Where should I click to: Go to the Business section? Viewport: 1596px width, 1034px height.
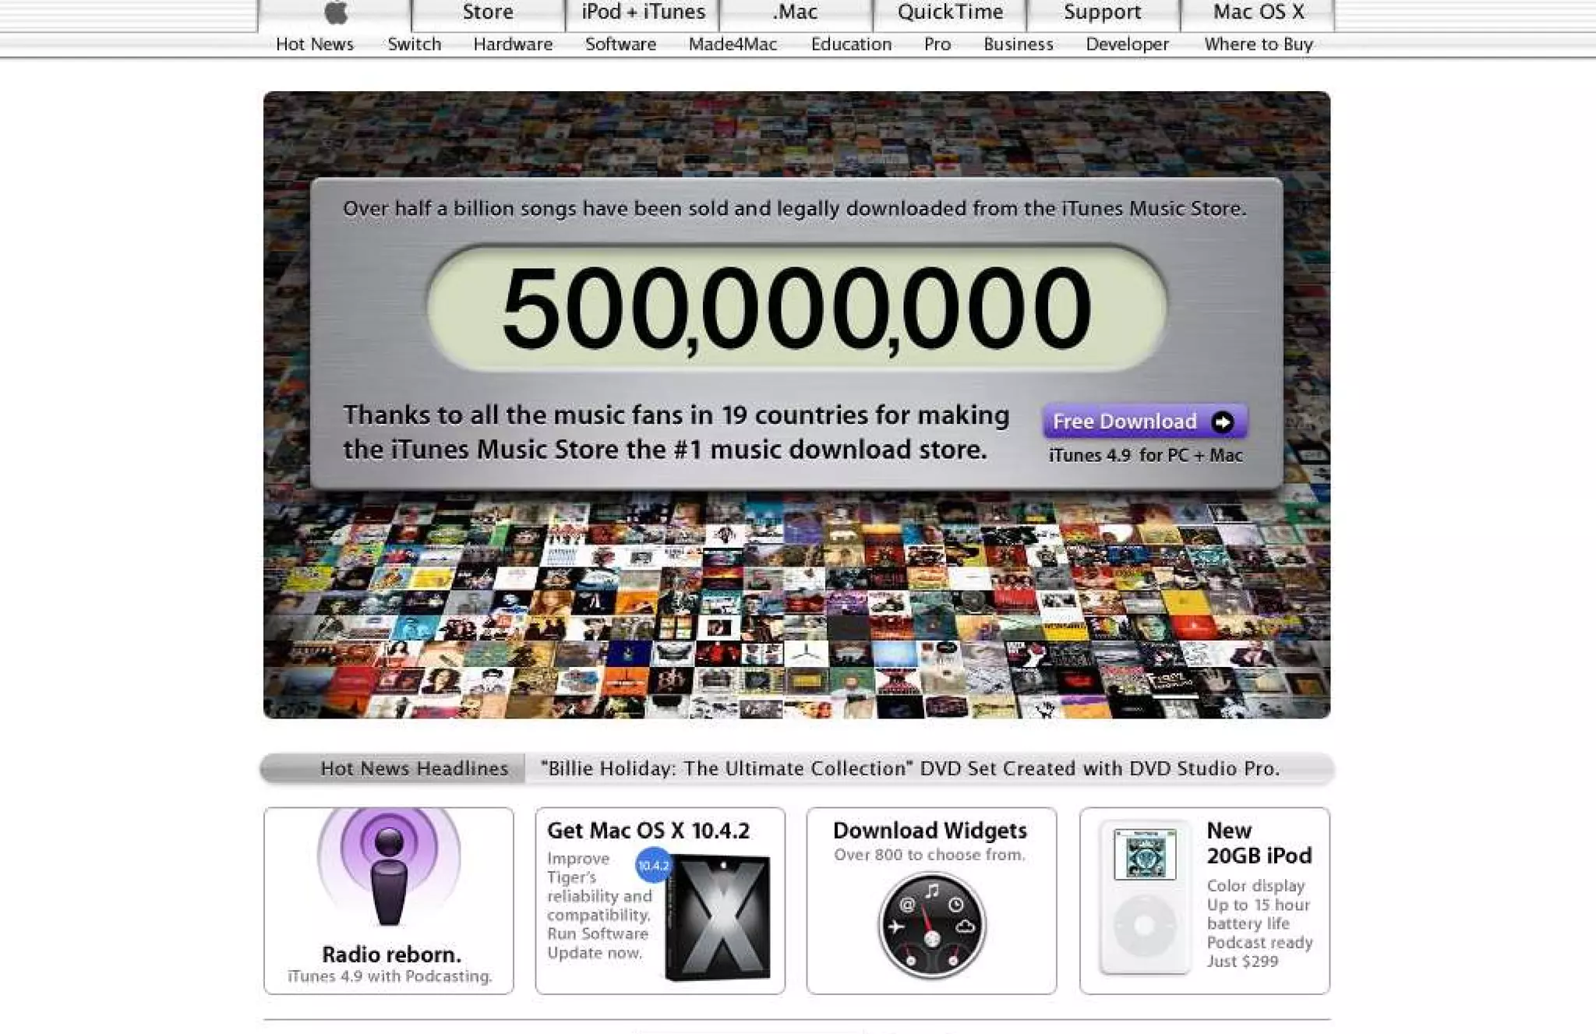click(x=1019, y=44)
